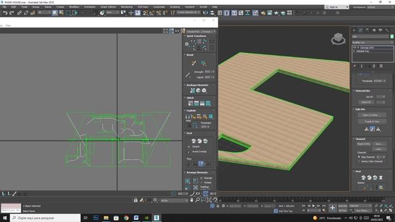This screenshot has height=222, width=395.
Task: Toggle the Angle Snap icon
Action: (152, 13)
